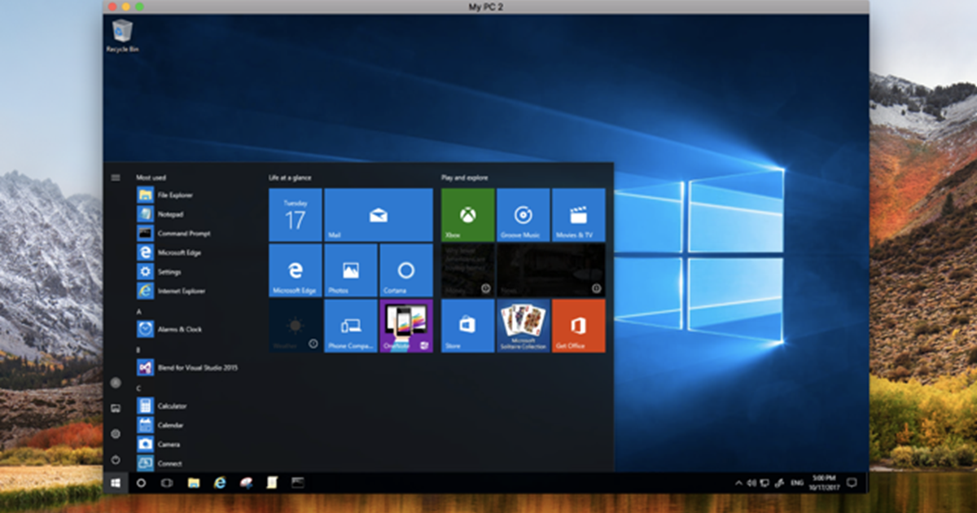Screen dimensions: 977x513
Task: Open the Xbox tile
Action: click(467, 215)
